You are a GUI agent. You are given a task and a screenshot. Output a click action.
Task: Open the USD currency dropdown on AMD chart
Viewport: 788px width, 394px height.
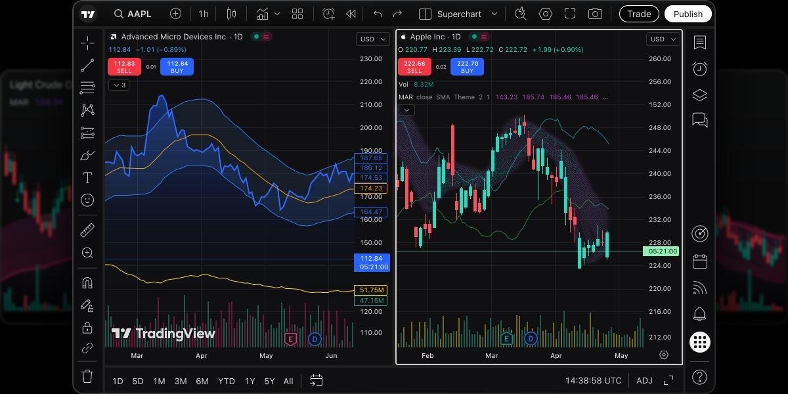pos(372,39)
